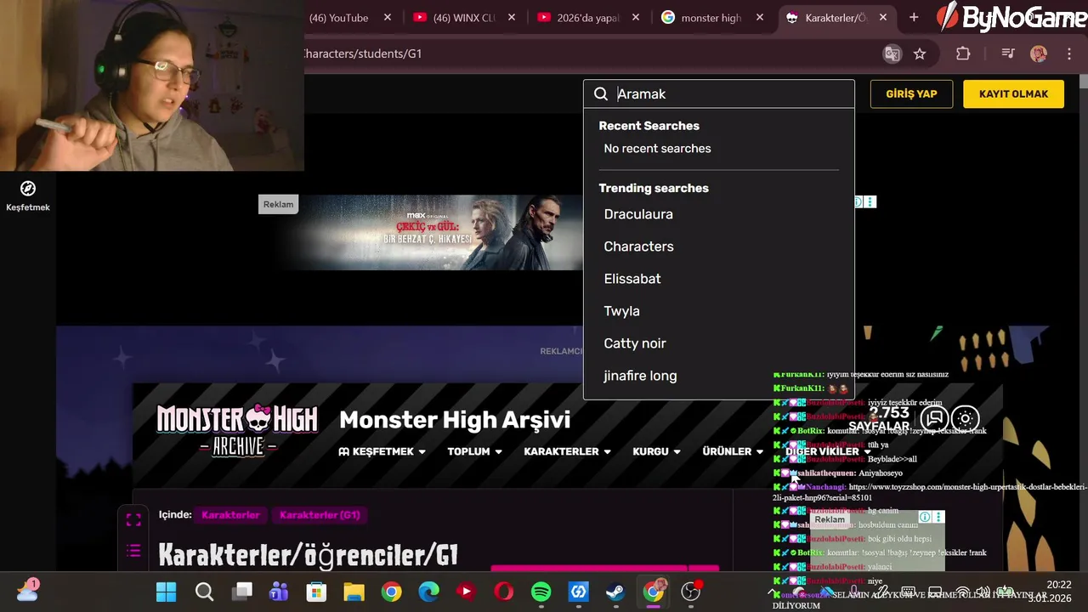
Task: Close the (46) YouTube tab
Action: [388, 17]
